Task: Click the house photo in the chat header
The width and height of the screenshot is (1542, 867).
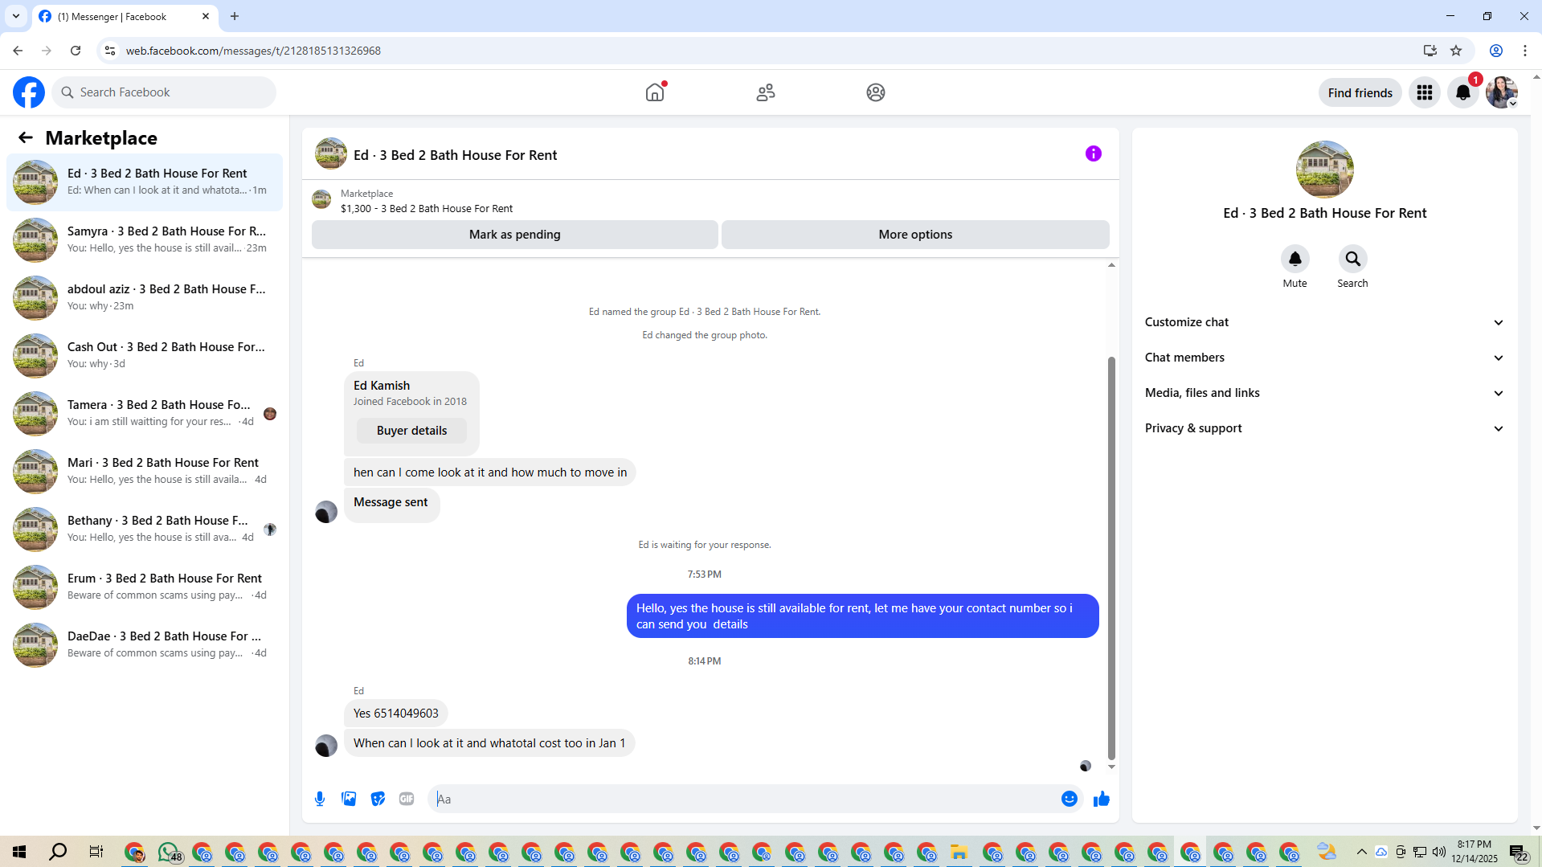Action: [x=330, y=153]
